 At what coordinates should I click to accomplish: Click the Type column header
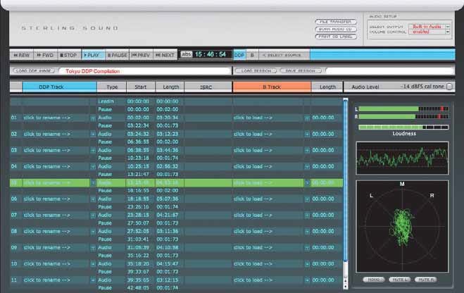tap(112, 87)
